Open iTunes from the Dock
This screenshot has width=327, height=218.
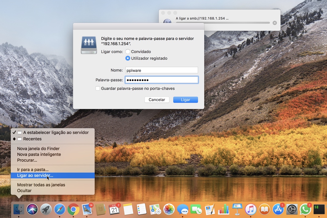click(250, 209)
